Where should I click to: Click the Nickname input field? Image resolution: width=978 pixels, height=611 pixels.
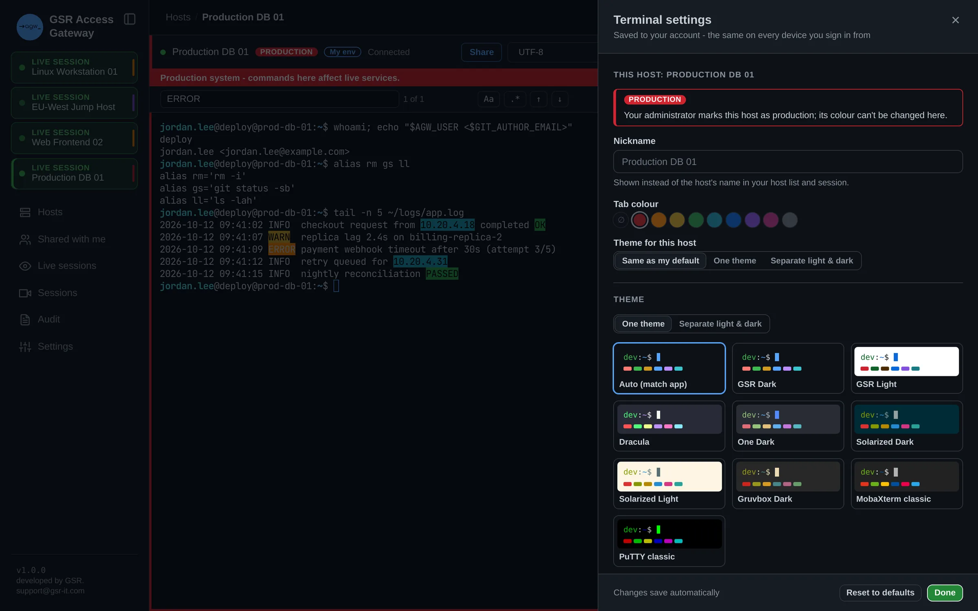[x=788, y=162]
